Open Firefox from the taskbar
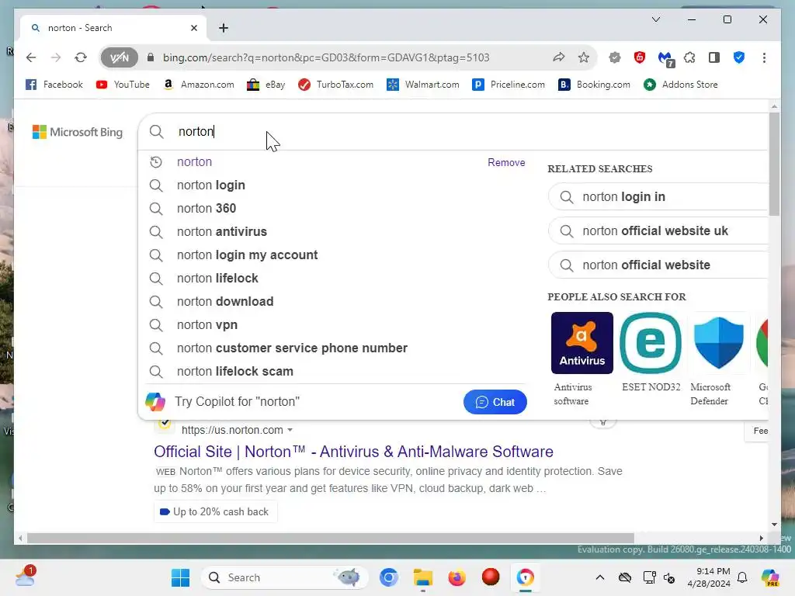Image resolution: width=795 pixels, height=596 pixels. point(457,577)
